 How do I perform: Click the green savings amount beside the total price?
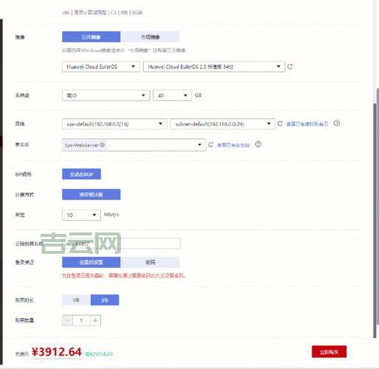coord(99,354)
